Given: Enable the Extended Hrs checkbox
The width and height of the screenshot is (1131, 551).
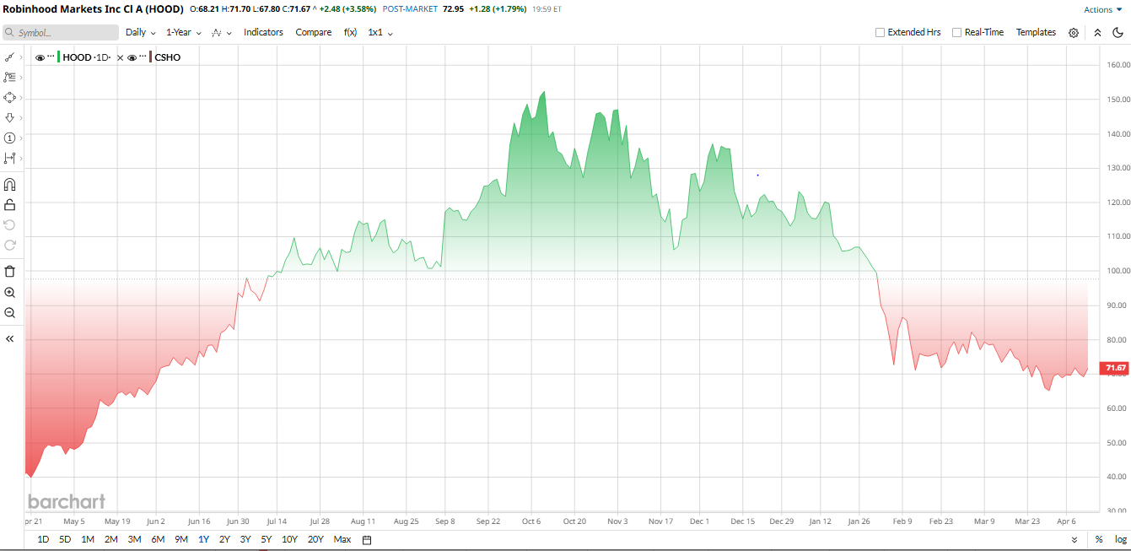Looking at the screenshot, I should (880, 33).
